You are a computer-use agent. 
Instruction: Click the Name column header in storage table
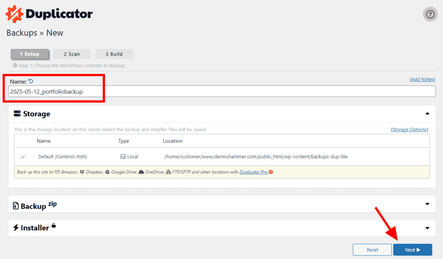click(x=44, y=141)
